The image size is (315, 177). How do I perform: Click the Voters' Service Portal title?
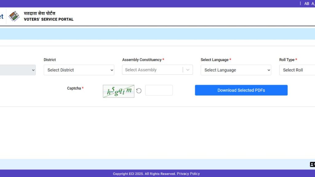click(x=48, y=19)
